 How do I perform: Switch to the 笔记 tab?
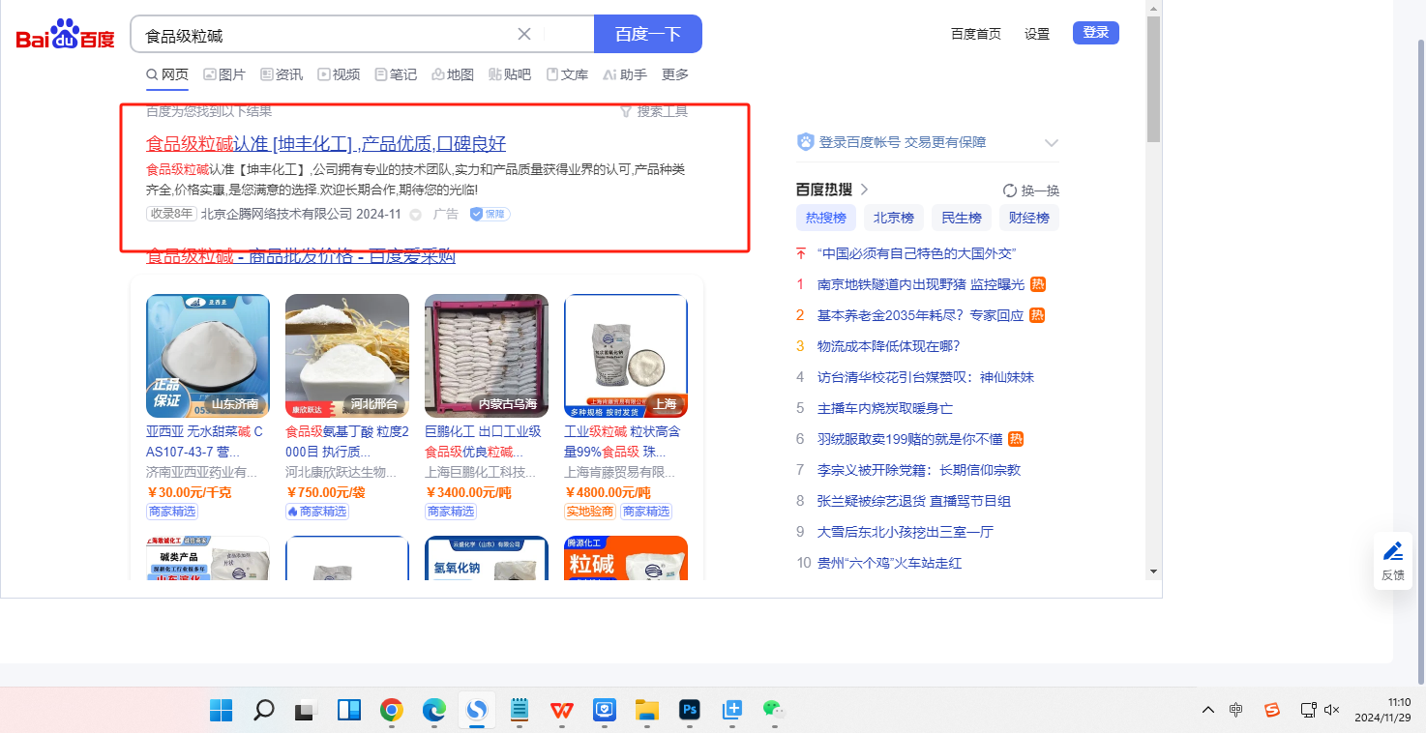point(396,74)
